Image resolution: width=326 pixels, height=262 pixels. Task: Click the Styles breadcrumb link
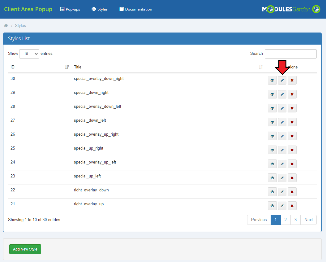point(20,26)
